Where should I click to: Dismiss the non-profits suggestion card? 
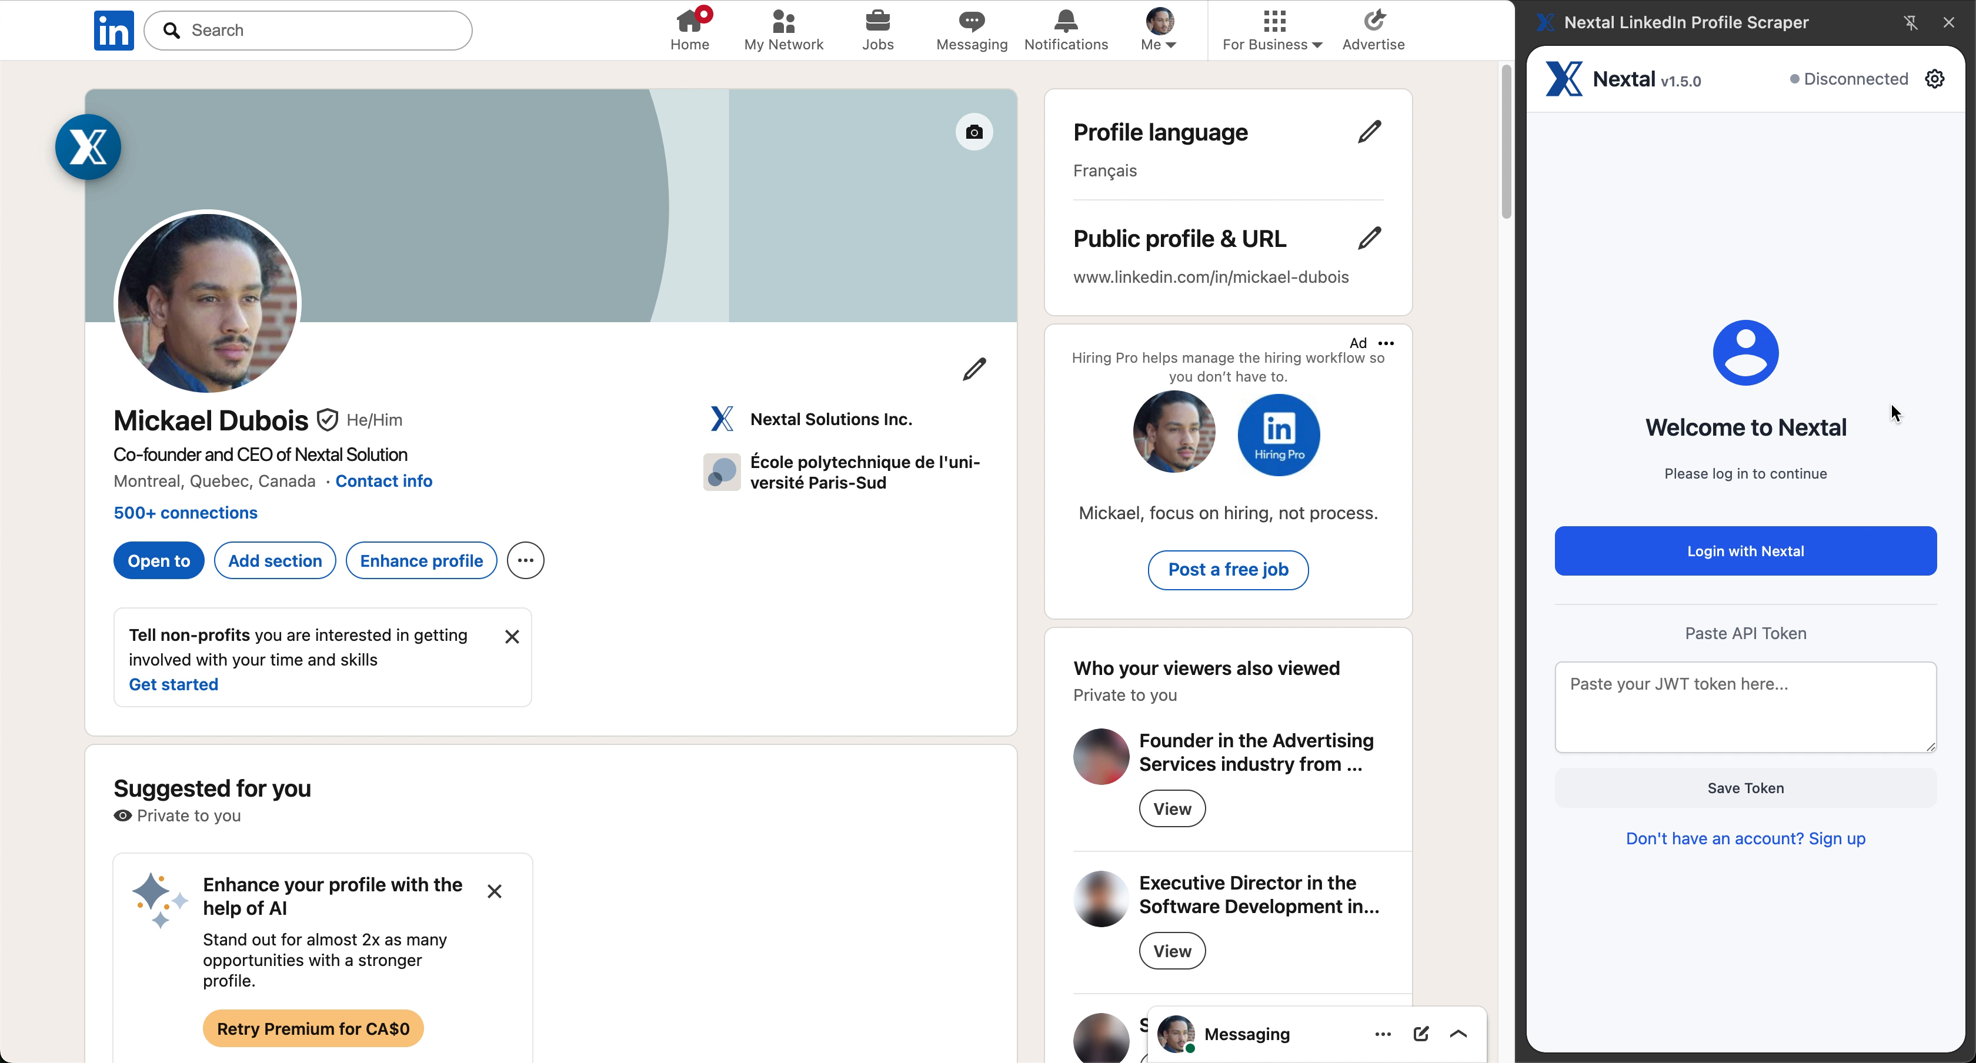coord(512,637)
